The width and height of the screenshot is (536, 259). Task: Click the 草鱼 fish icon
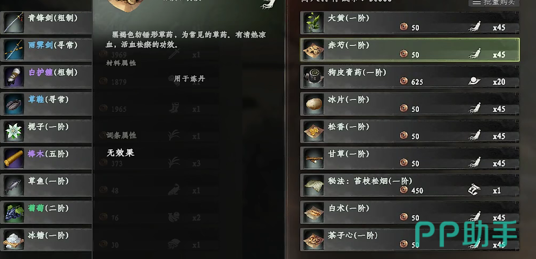(14, 185)
